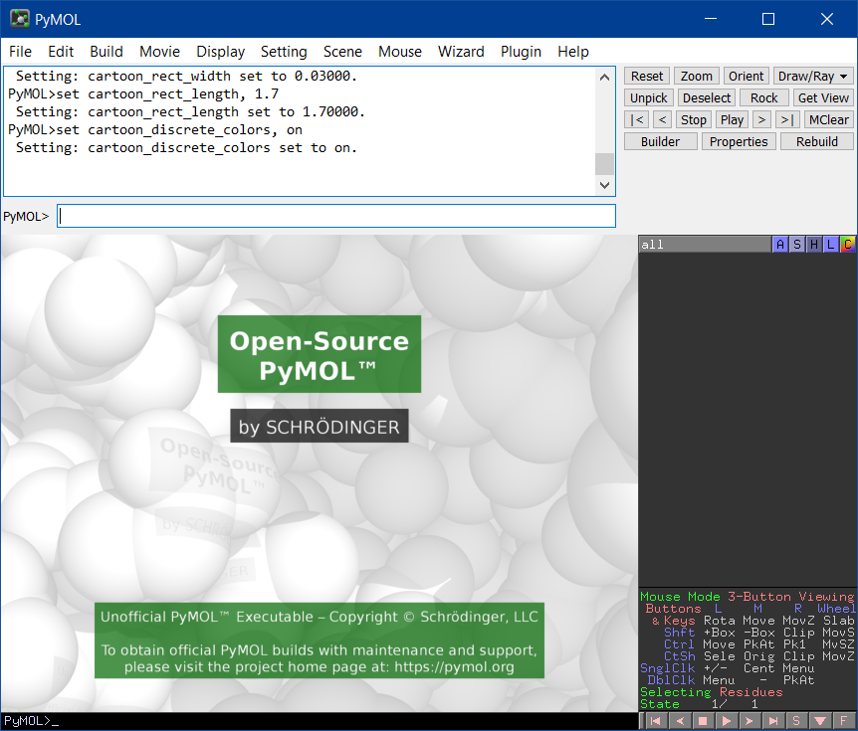Step back with the < button
This screenshot has width=858, height=731.
[x=662, y=119]
